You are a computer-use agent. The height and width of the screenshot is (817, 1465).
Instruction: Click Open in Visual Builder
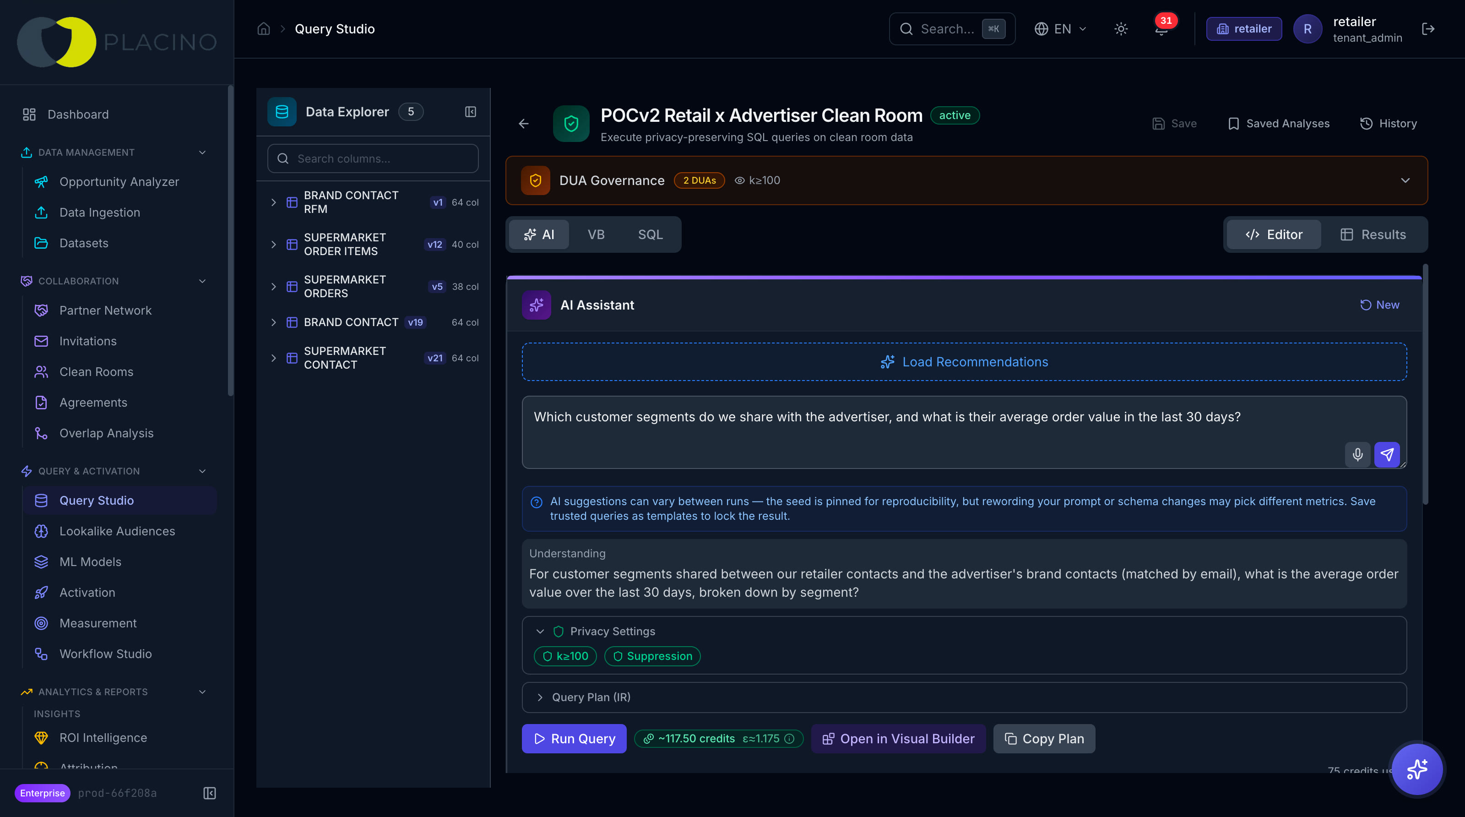[898, 739]
